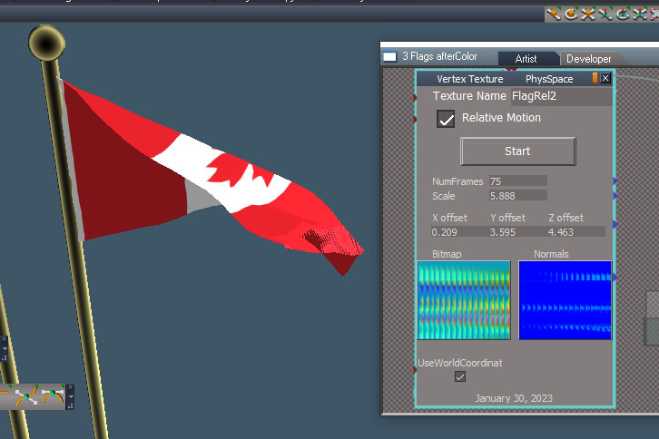The width and height of the screenshot is (659, 439).
Task: Click blue output connector beside NumFrames
Action: point(615,181)
